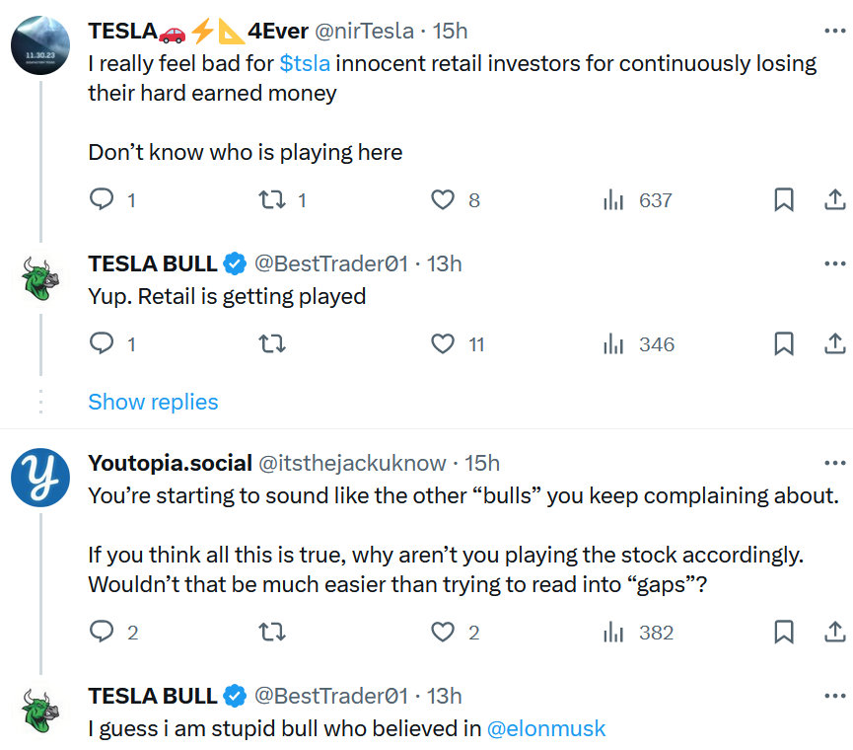Image resolution: width=853 pixels, height=750 pixels.
Task: Open more options for TESLA BULL's first reply
Action: point(837,262)
